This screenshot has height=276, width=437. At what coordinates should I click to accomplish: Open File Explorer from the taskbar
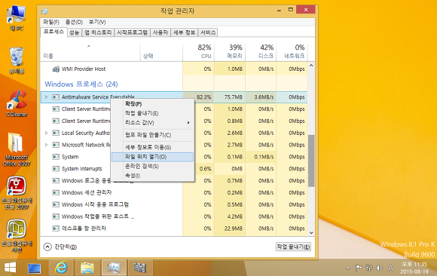87,268
